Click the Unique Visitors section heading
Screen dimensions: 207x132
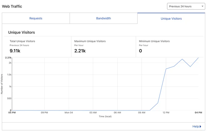(x=22, y=32)
